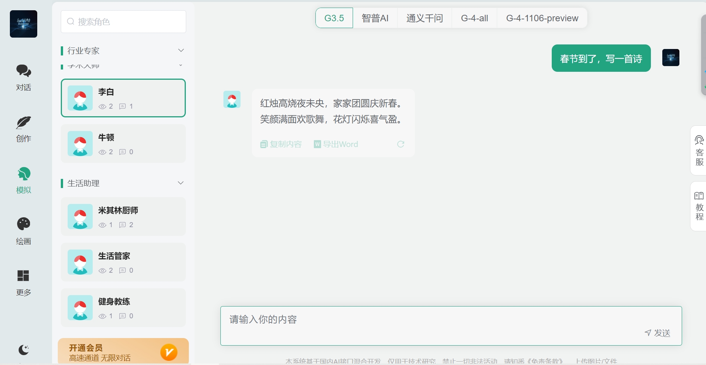Collapse the 生活助理 section

coord(181,183)
